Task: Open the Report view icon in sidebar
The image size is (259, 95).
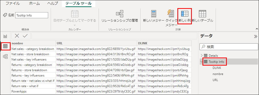Action: (x=6, y=36)
